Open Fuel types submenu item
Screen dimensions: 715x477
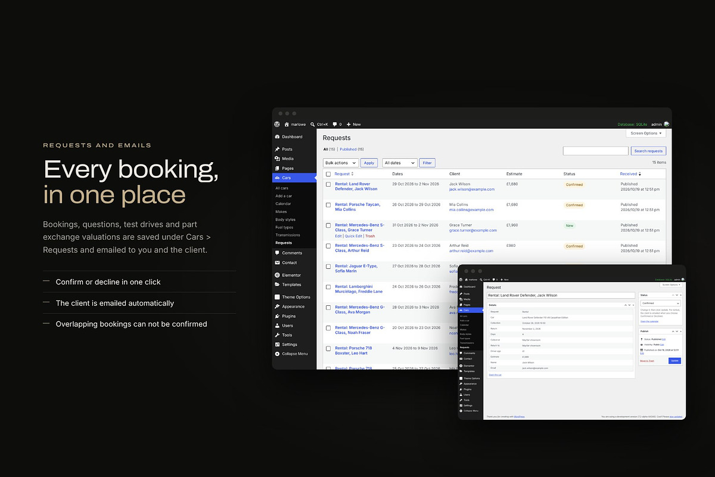point(284,227)
